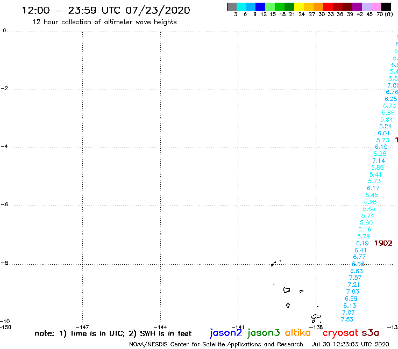Click the NOAA/NESDIS credit line
Screen dimensions: 398x349
tap(216, 344)
